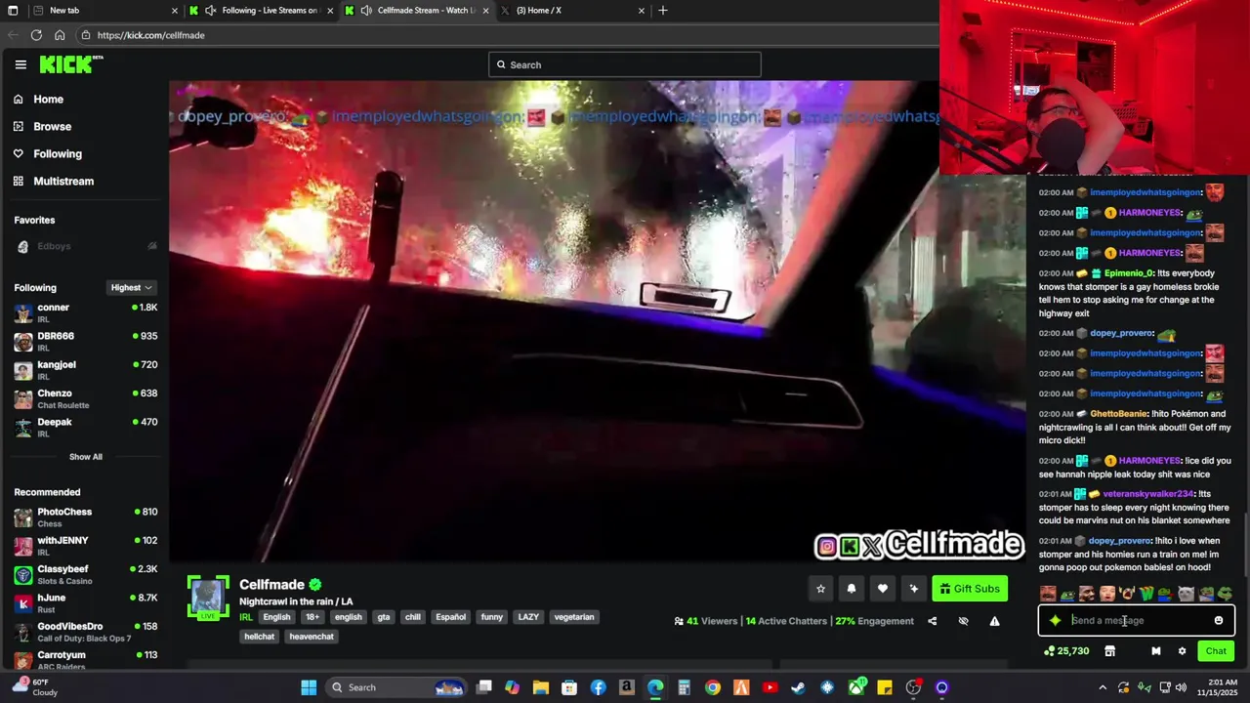Screen dimensions: 1250x703
Task: Go to browser home page
Action: (x=60, y=35)
